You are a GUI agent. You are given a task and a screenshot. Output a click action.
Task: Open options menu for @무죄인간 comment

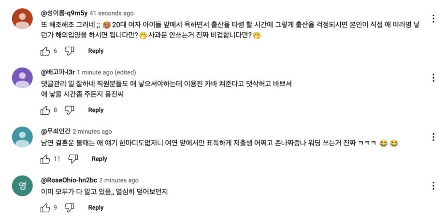(433, 137)
